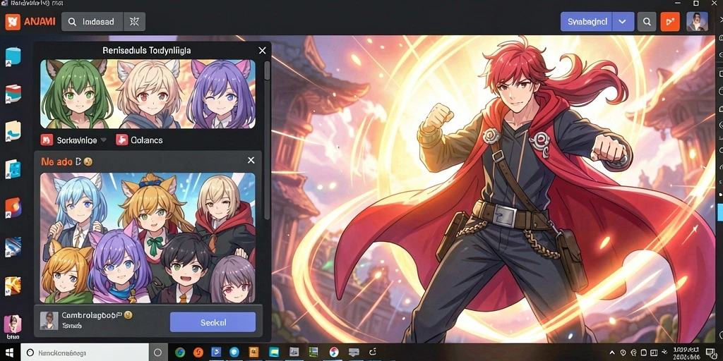Open the Windows Start button
The height and width of the screenshot is (361, 723).
[9, 353]
